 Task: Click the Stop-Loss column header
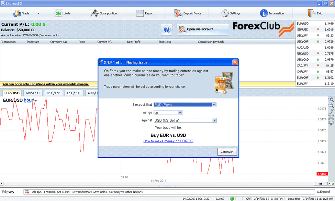[x=165, y=42]
